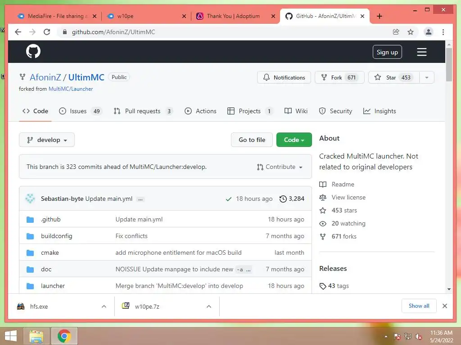
Task: Click the Sign up button
Action: tap(387, 52)
